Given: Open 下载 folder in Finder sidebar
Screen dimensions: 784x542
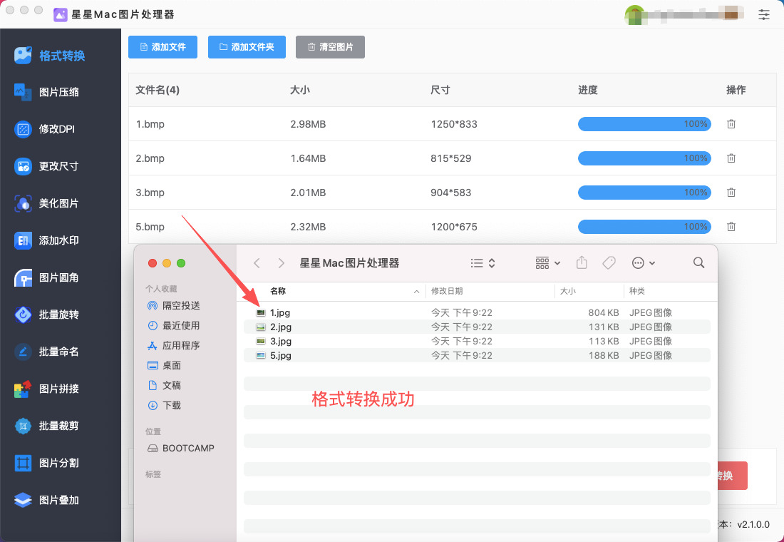Looking at the screenshot, I should (x=172, y=405).
